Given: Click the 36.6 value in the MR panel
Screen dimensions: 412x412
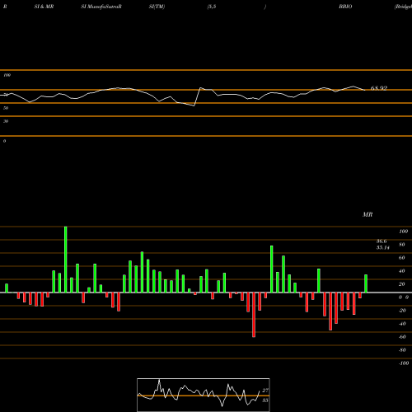Looking at the screenshot, I should [382, 241].
